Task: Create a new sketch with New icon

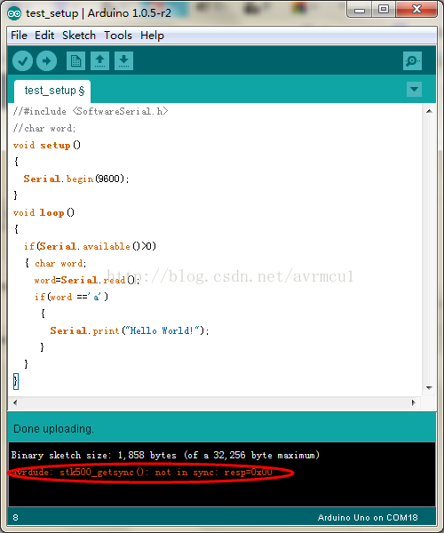Action: tap(75, 61)
